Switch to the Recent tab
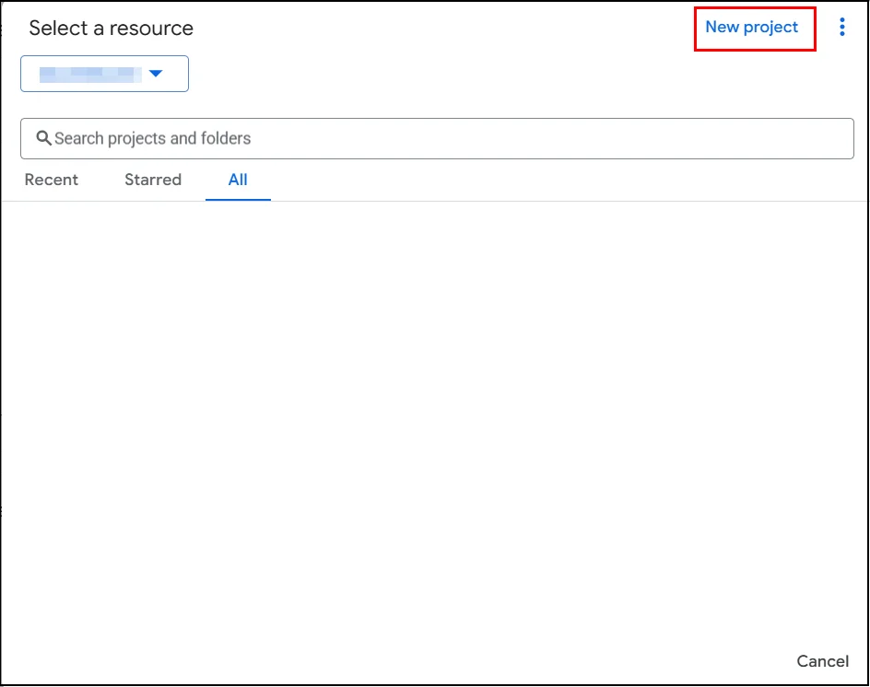The image size is (870, 687). (x=51, y=180)
